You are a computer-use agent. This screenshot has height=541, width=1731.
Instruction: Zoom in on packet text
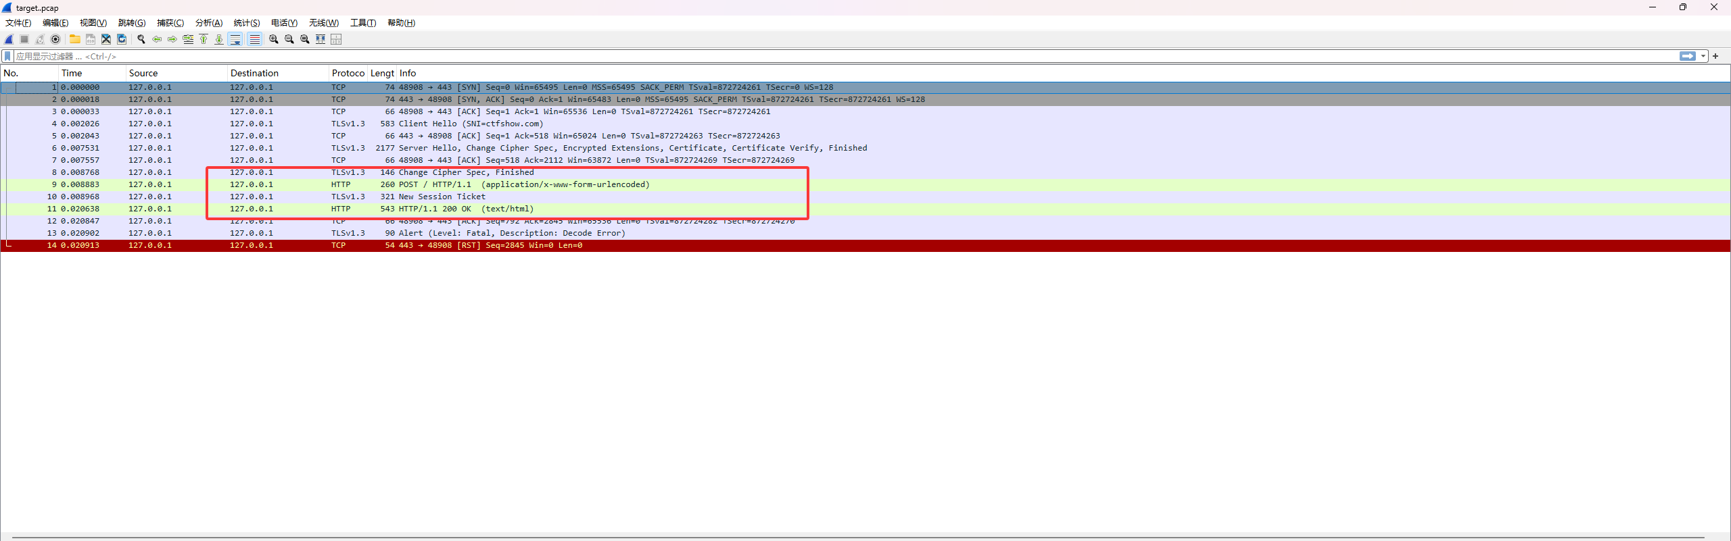(274, 39)
